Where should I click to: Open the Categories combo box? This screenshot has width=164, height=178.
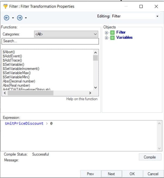(x=66, y=34)
